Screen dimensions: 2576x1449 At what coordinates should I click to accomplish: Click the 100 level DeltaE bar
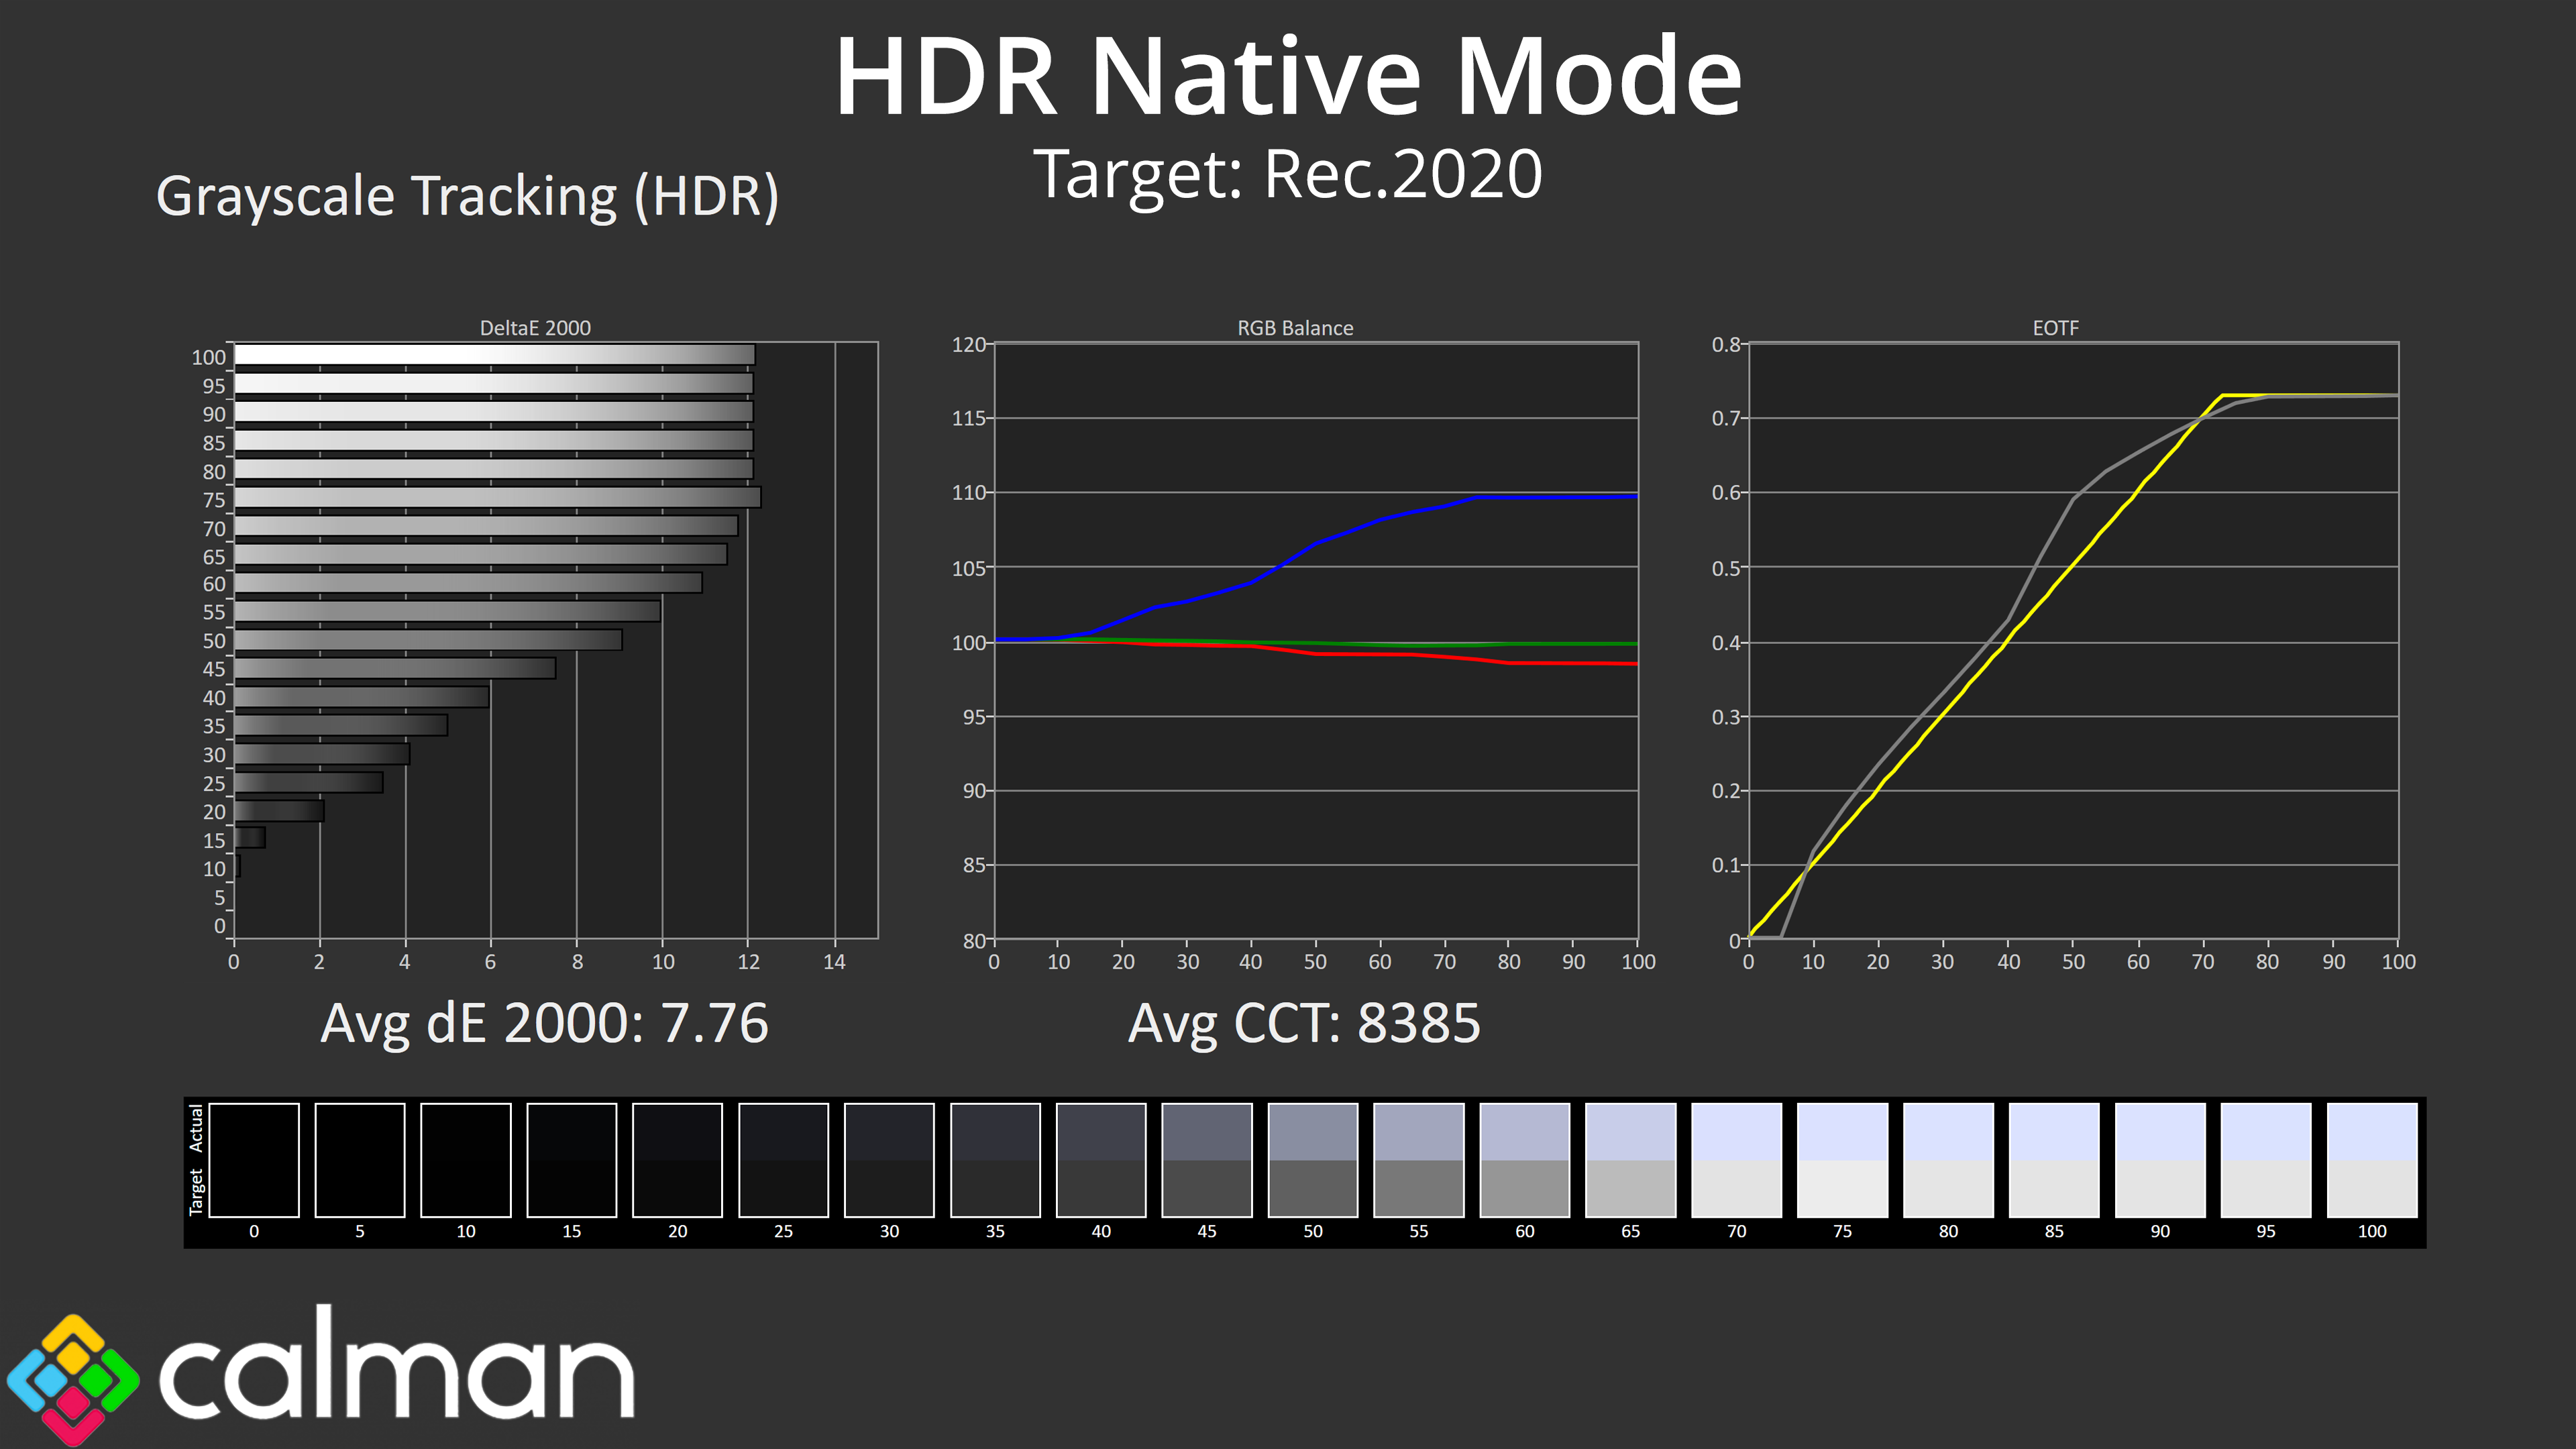click(494, 355)
